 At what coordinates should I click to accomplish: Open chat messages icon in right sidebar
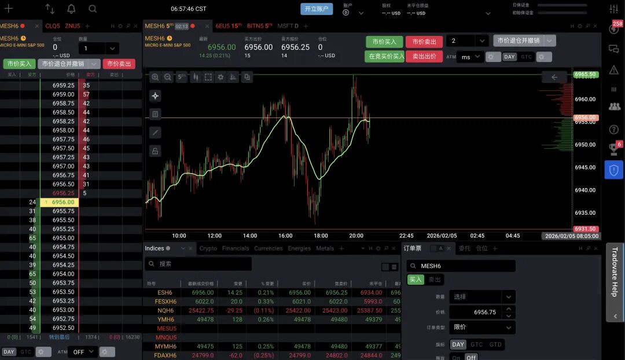614,49
